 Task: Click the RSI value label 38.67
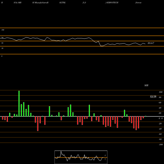[x=151, y=43]
